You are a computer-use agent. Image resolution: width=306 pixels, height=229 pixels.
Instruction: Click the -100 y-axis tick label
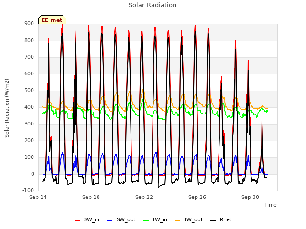[28, 191]
